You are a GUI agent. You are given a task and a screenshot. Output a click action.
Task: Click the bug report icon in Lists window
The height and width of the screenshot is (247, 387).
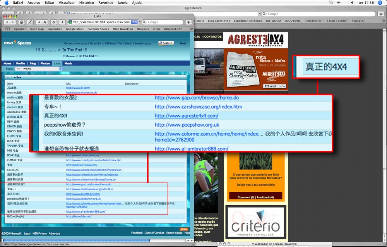point(189,22)
